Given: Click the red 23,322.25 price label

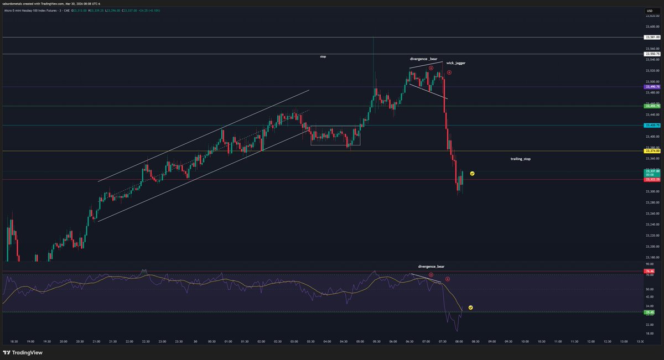Looking at the screenshot, I should click(x=652, y=180).
